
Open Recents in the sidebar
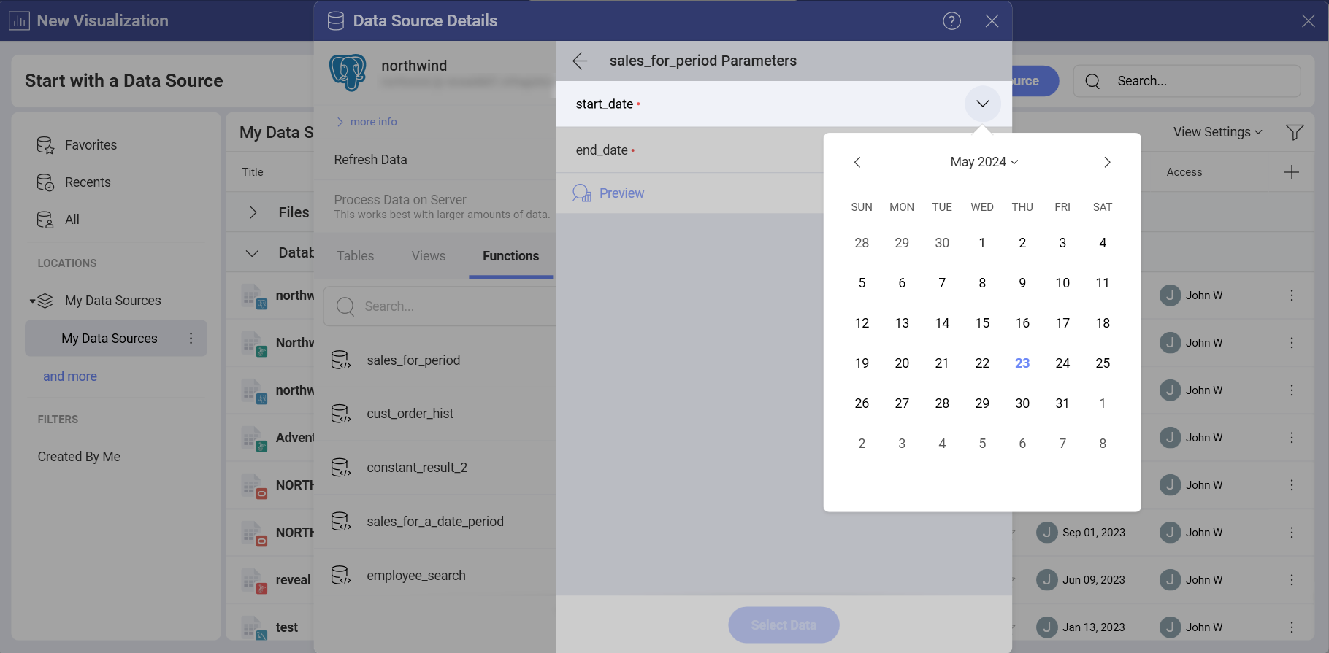[88, 182]
